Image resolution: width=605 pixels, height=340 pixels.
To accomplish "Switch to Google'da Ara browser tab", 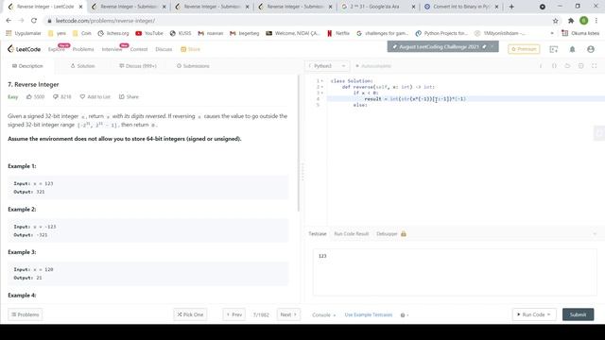I will click(378, 7).
